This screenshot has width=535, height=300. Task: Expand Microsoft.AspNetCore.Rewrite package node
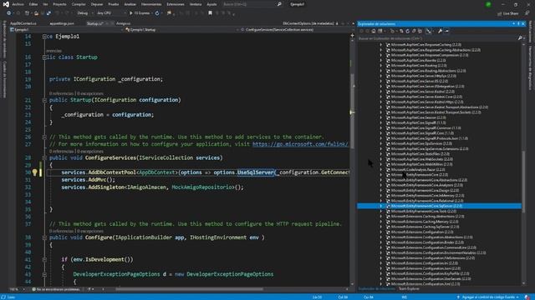tap(381, 61)
